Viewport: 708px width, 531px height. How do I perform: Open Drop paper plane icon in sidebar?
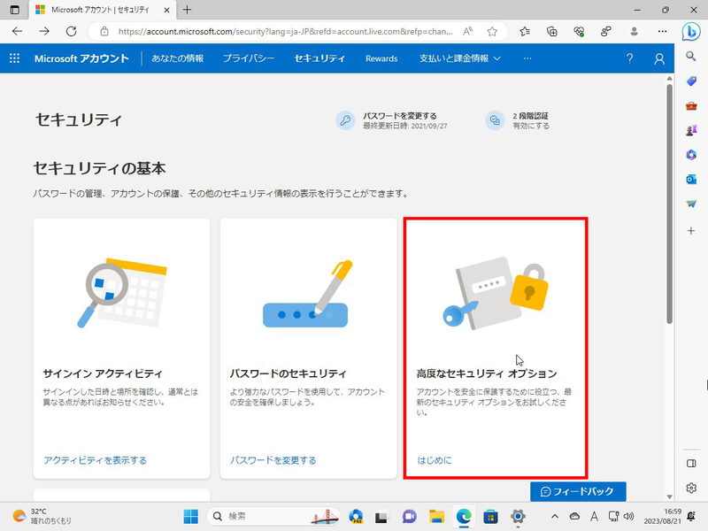(691, 204)
